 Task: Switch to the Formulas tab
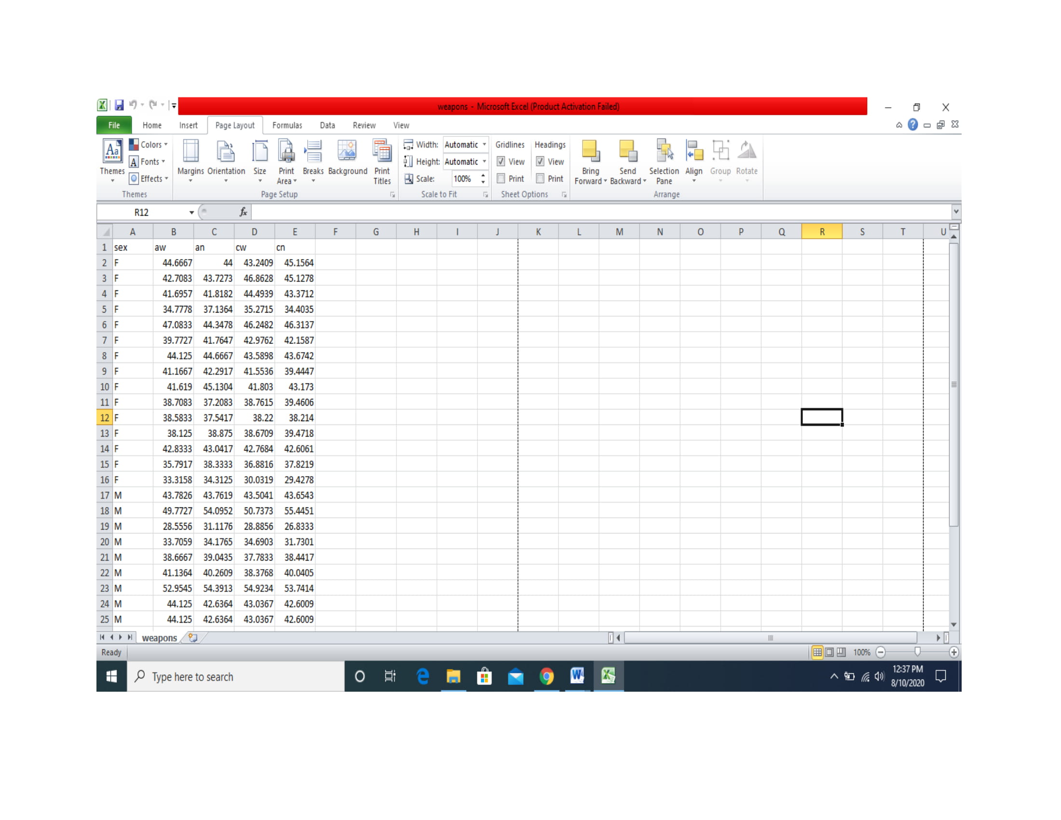pos(287,125)
